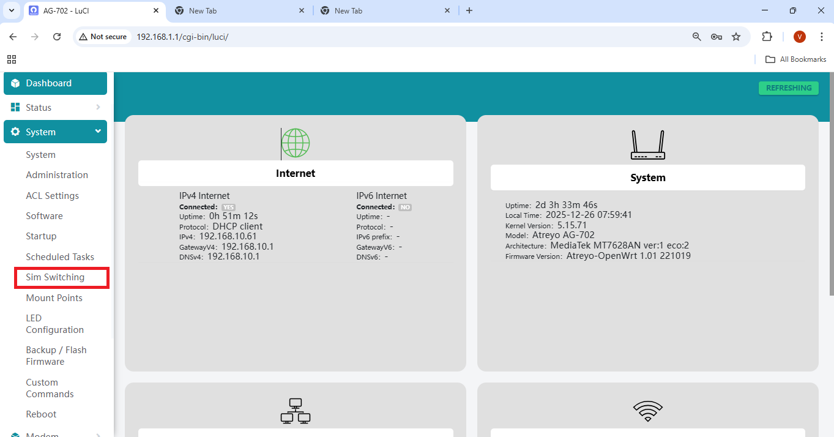Image resolution: width=834 pixels, height=437 pixels.
Task: Click IPv4 address 192.168.10.61
Action: click(228, 236)
